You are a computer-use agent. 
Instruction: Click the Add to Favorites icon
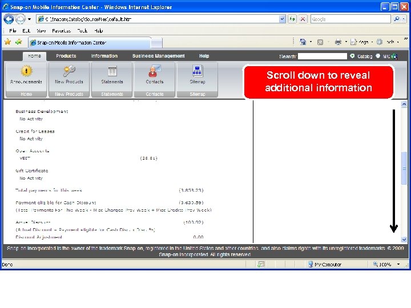pyautogui.click(x=19, y=42)
